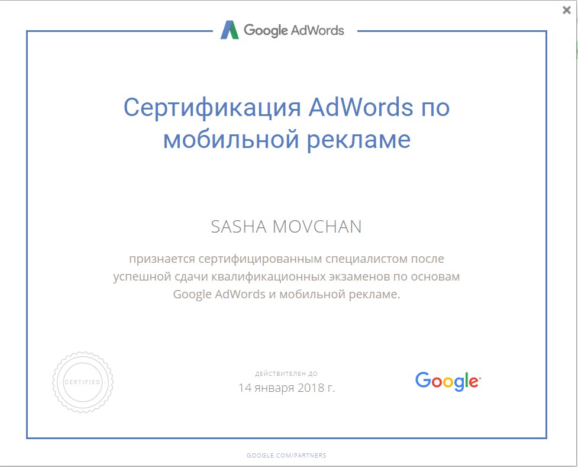The height and width of the screenshot is (467, 578).
Task: Open the GOOGLE.COM/PARTNERS link
Action: (x=286, y=456)
